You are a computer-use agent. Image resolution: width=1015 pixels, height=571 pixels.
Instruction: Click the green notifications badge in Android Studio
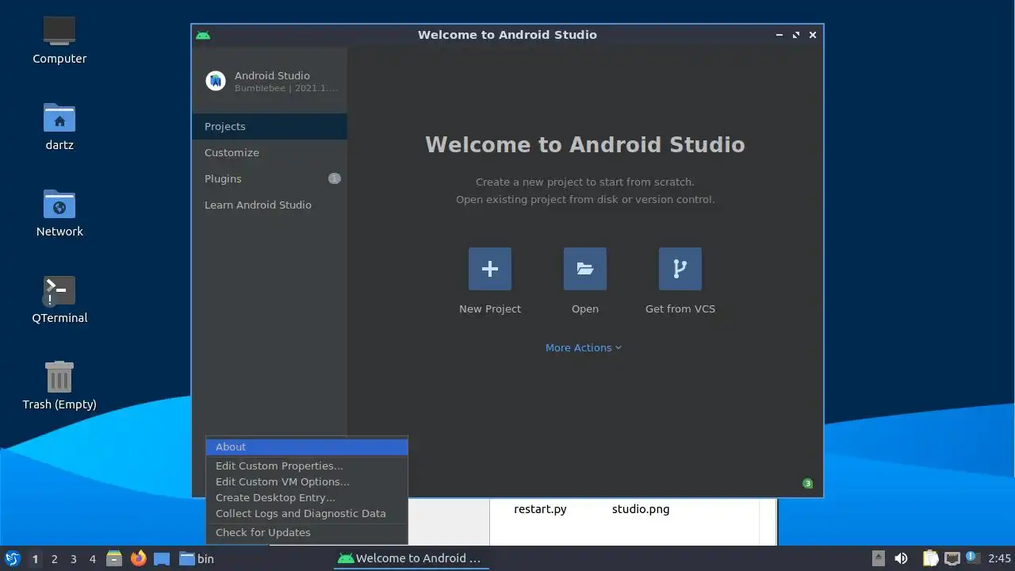tap(807, 483)
